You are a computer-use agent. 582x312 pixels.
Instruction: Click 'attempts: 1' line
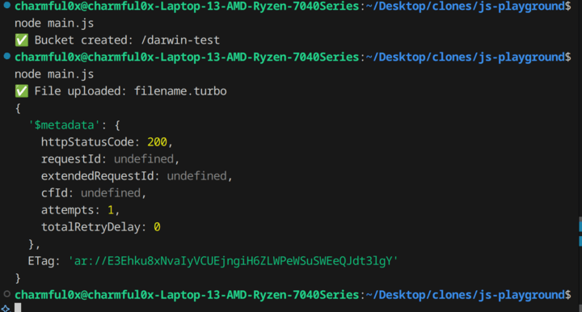pos(80,210)
